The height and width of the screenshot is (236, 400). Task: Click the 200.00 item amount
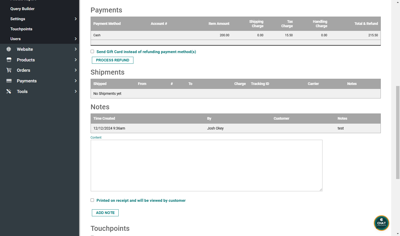coord(225,35)
